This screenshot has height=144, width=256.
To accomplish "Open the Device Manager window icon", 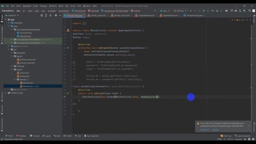I will (232, 11).
